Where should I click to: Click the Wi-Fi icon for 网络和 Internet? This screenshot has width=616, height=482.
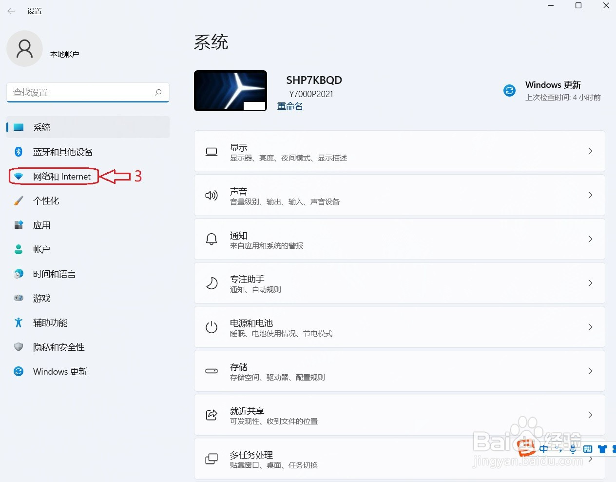coord(19,176)
